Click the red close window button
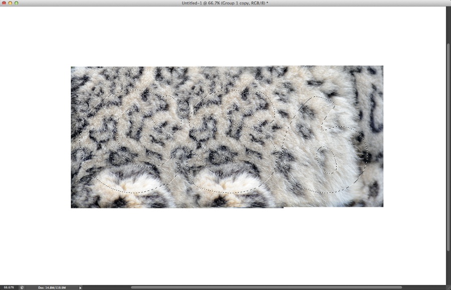The image size is (451, 290). [x=4, y=3]
